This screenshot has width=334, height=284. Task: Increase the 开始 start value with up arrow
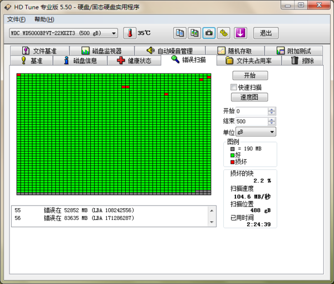pos(272,109)
